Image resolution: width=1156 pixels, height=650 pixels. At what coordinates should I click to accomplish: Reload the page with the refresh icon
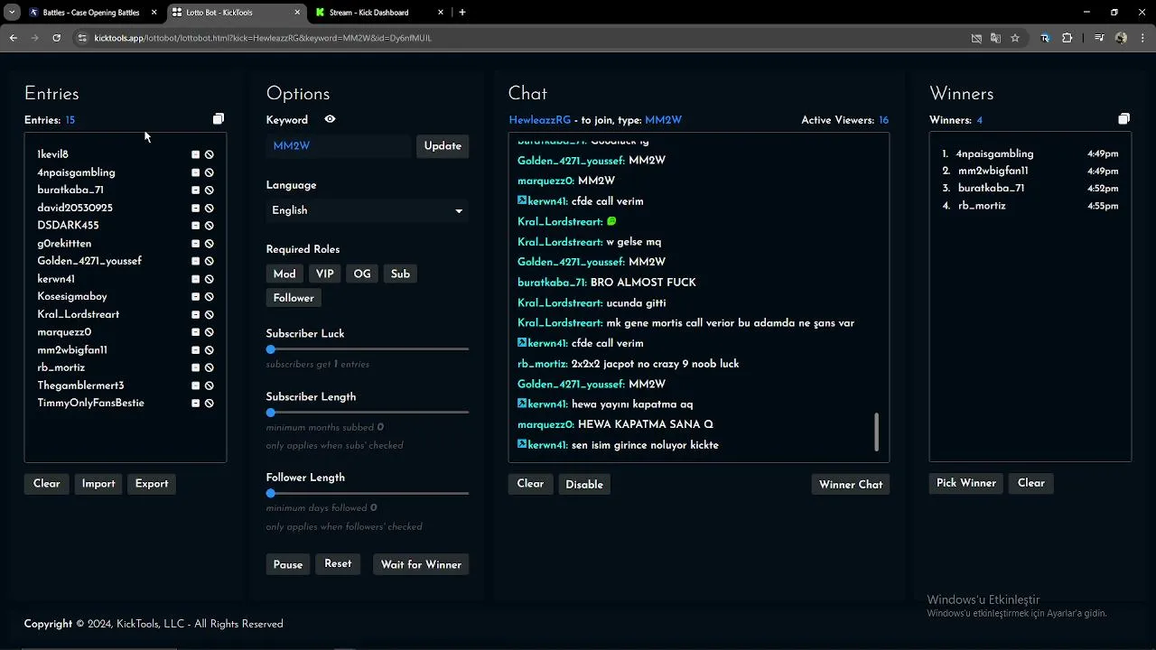point(56,38)
